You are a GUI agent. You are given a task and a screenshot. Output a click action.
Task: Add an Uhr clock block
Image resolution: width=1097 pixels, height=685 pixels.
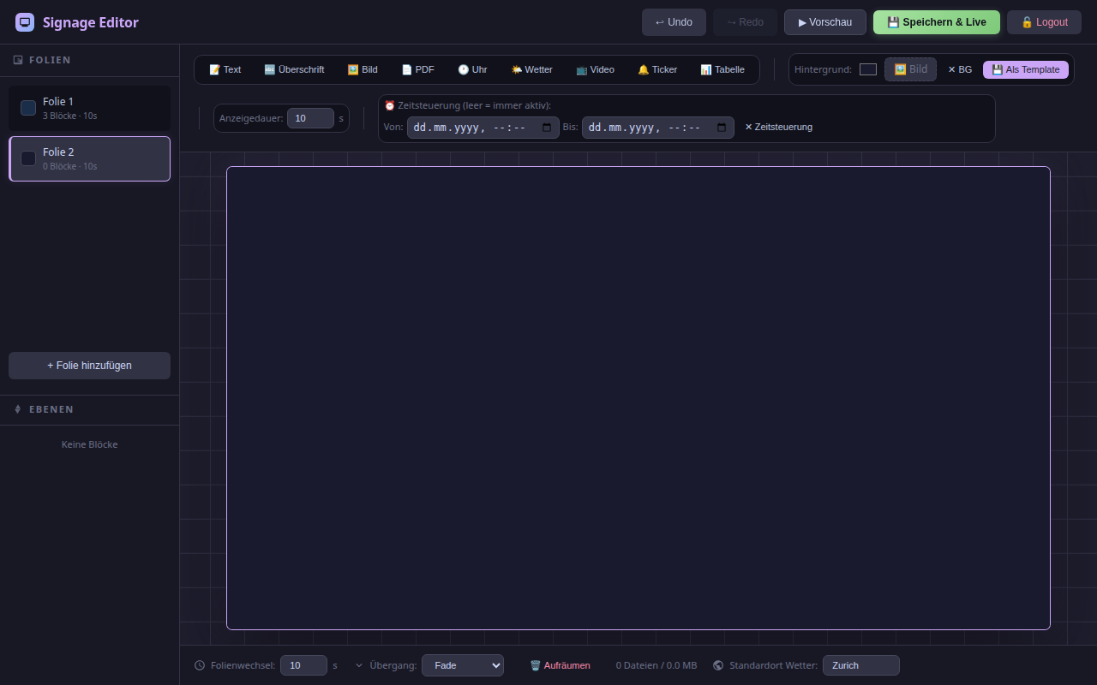coord(472,69)
